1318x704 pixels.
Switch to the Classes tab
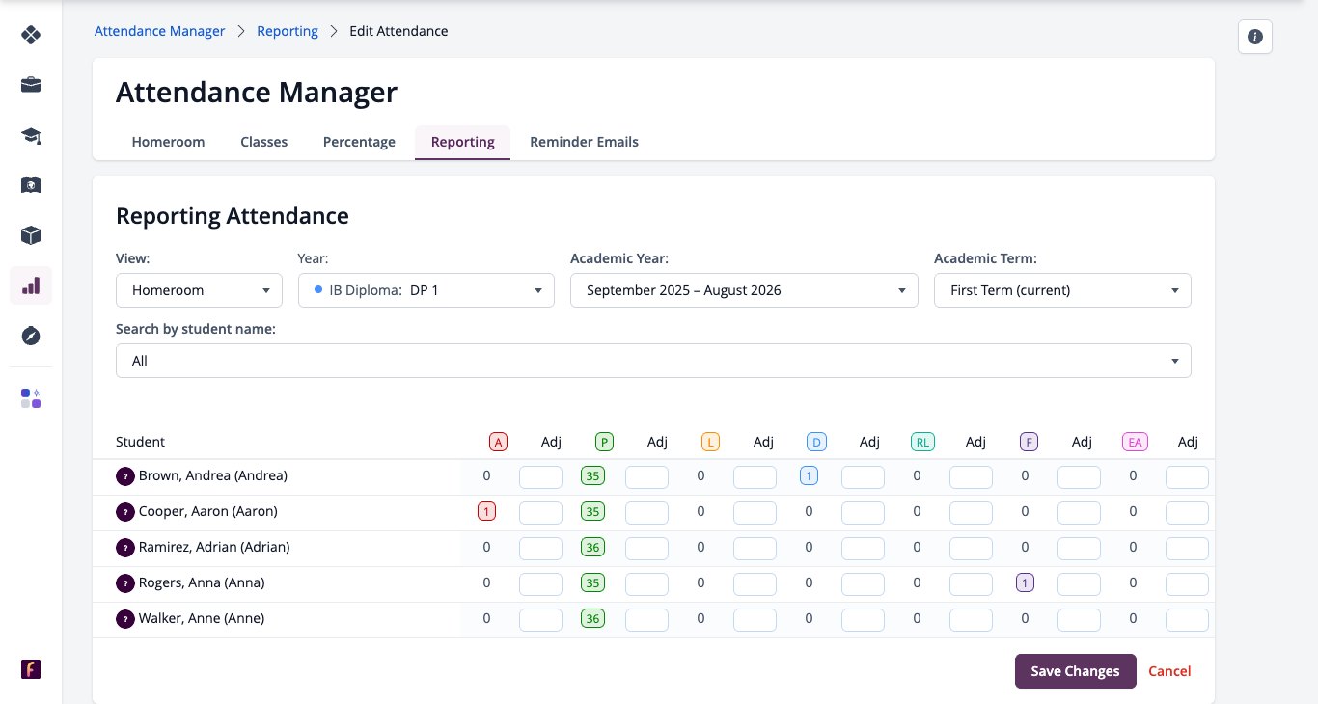coord(263,142)
